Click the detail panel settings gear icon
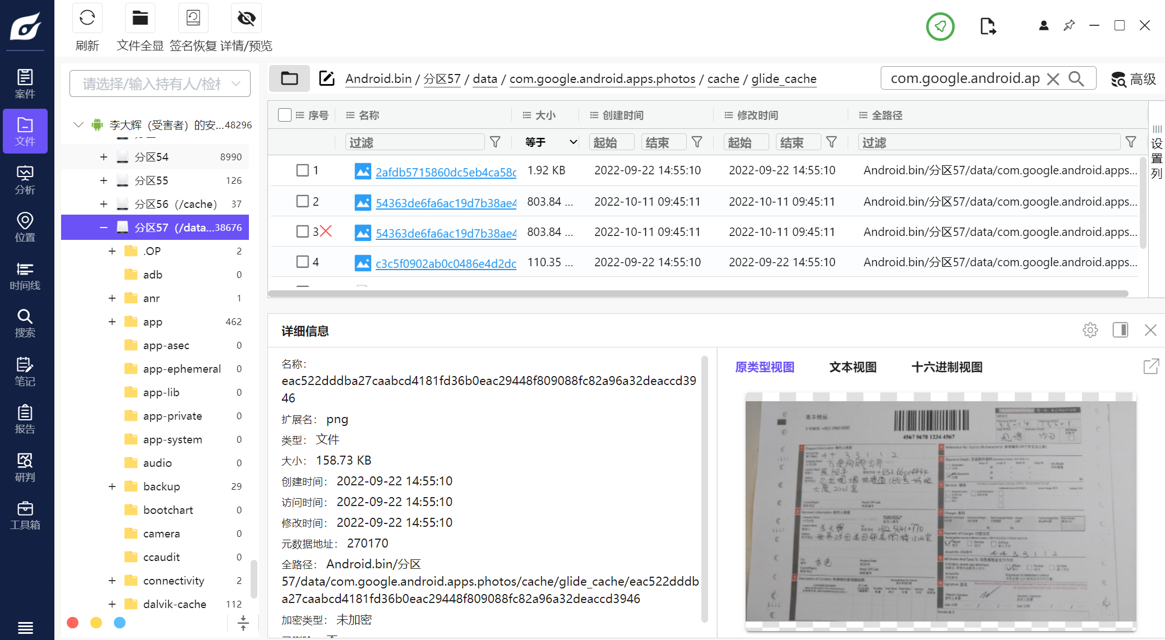Image resolution: width=1165 pixels, height=640 pixels. [1090, 330]
